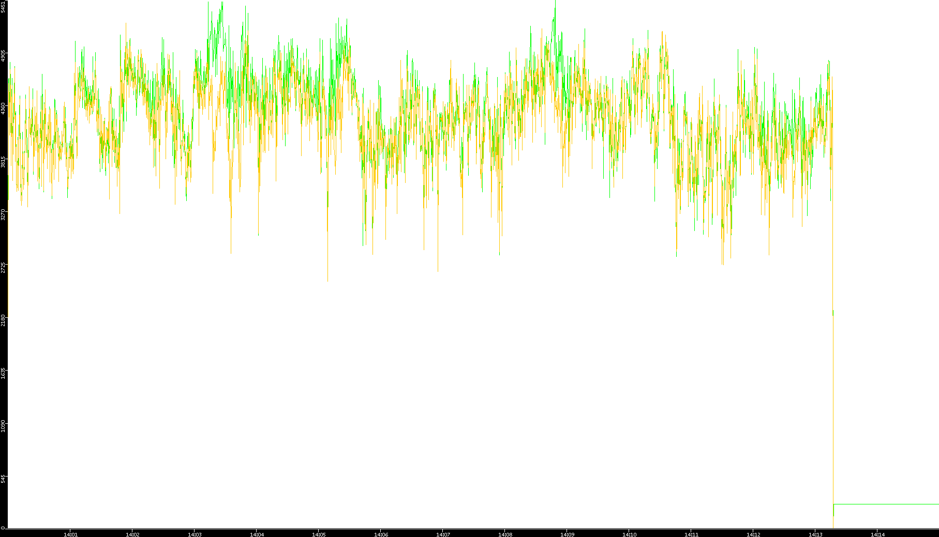Click the 14:01 time axis label

[x=70, y=534]
